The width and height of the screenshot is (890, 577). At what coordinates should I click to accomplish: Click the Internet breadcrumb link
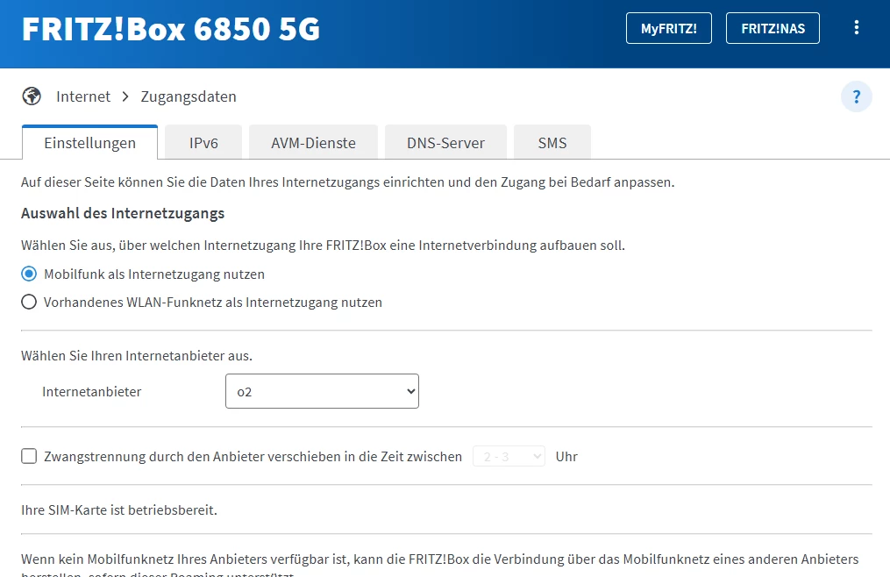tap(83, 96)
